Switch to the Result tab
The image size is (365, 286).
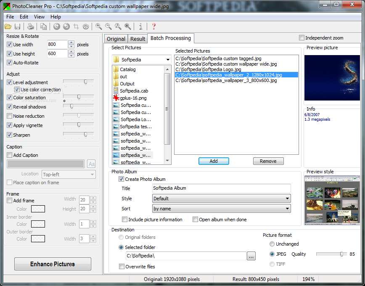pos(138,39)
